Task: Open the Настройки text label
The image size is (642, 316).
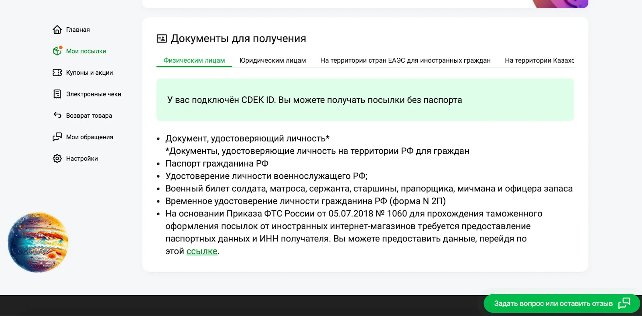Action: click(x=82, y=159)
